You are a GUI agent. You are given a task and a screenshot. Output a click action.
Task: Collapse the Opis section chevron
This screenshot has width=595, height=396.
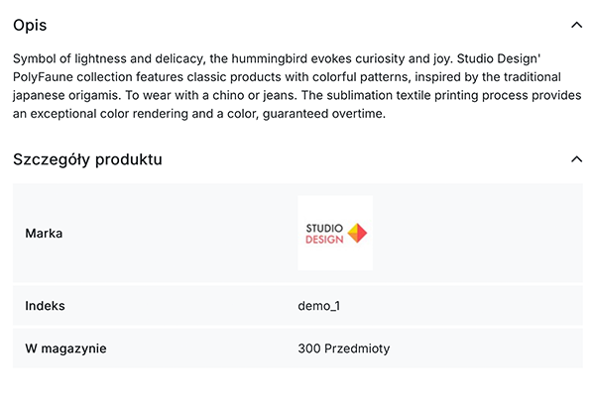tap(576, 25)
